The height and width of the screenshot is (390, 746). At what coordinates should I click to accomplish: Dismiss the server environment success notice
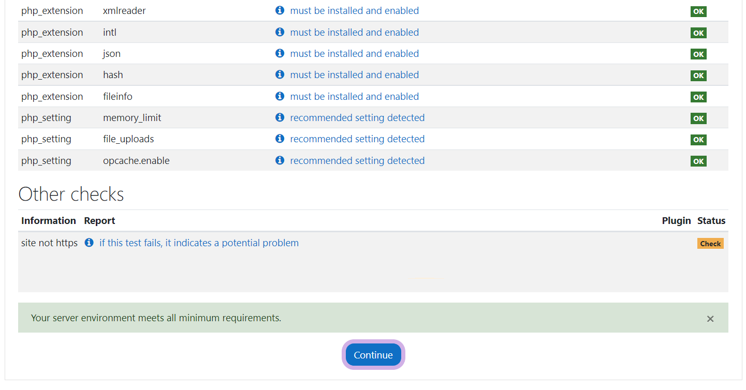pyautogui.click(x=710, y=319)
